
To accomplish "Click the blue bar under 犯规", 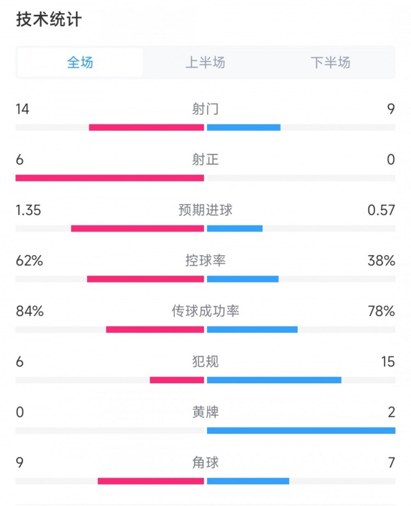I will click(274, 380).
